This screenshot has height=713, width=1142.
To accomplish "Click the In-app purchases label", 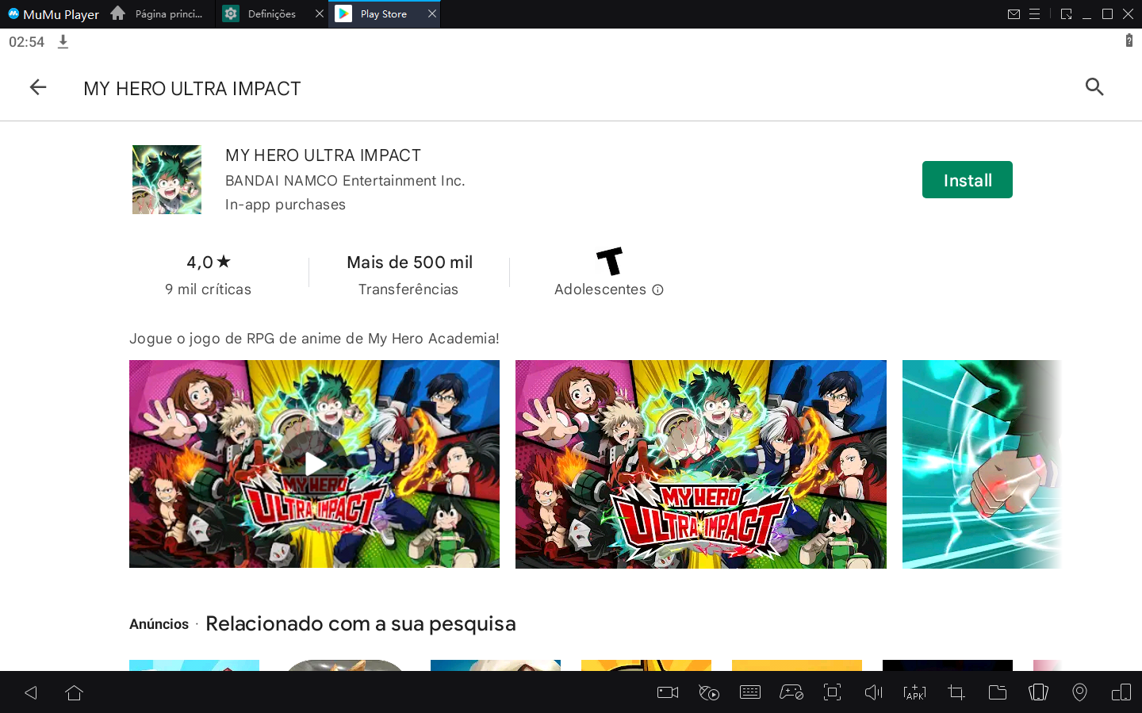I will pos(285,205).
